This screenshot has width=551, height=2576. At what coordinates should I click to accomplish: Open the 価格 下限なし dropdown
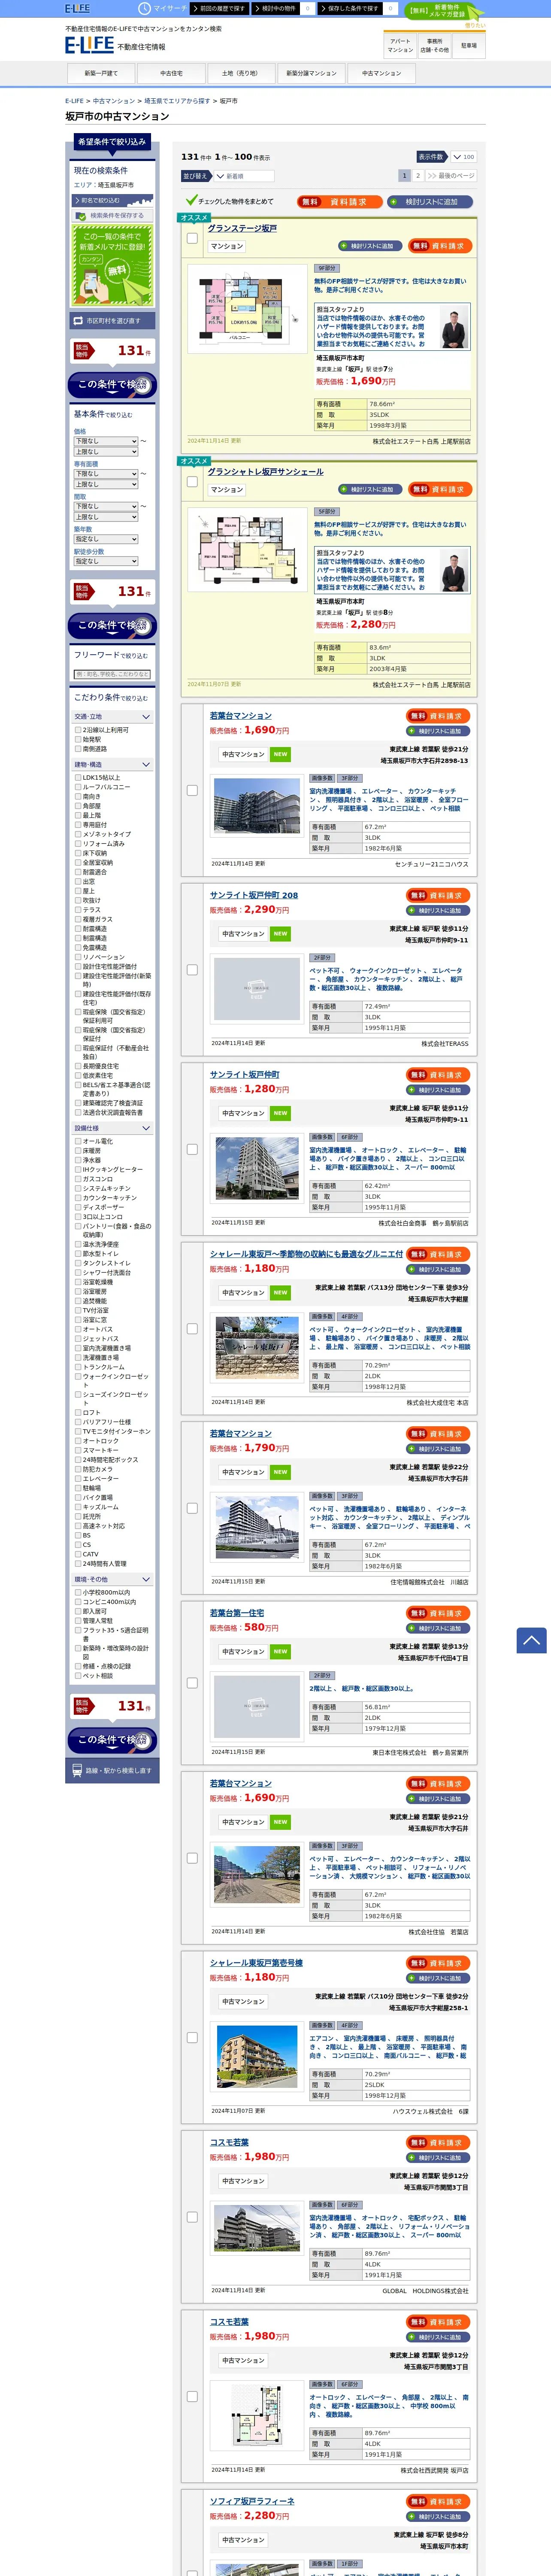click(106, 441)
